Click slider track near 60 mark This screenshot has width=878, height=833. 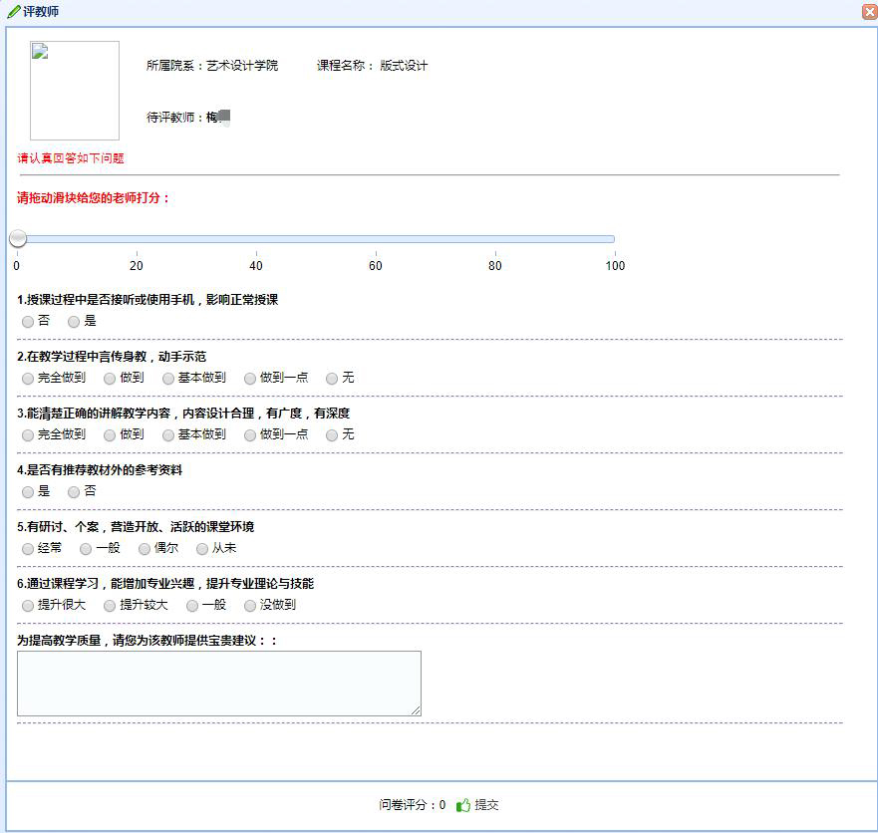(x=376, y=239)
